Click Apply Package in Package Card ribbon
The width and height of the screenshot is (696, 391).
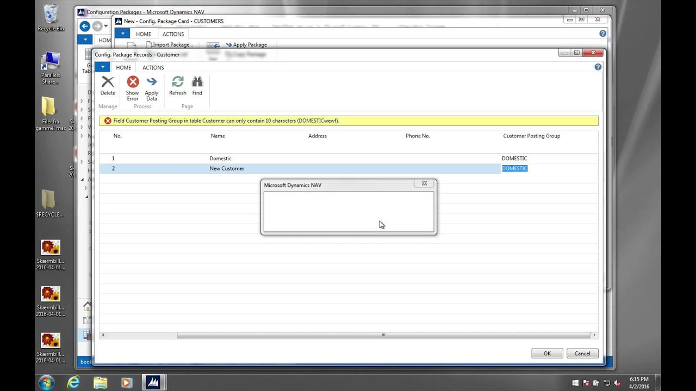point(246,45)
